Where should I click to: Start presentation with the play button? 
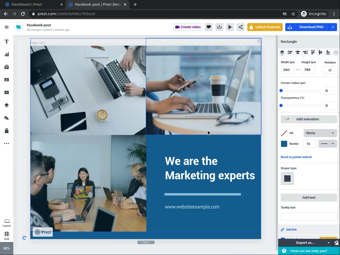[230, 27]
